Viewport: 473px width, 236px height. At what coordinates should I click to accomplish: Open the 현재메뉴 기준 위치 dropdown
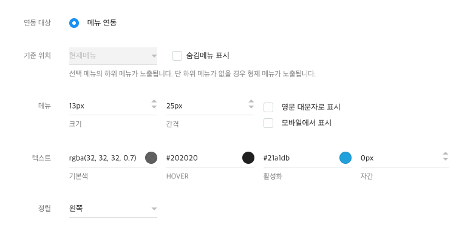pos(113,56)
